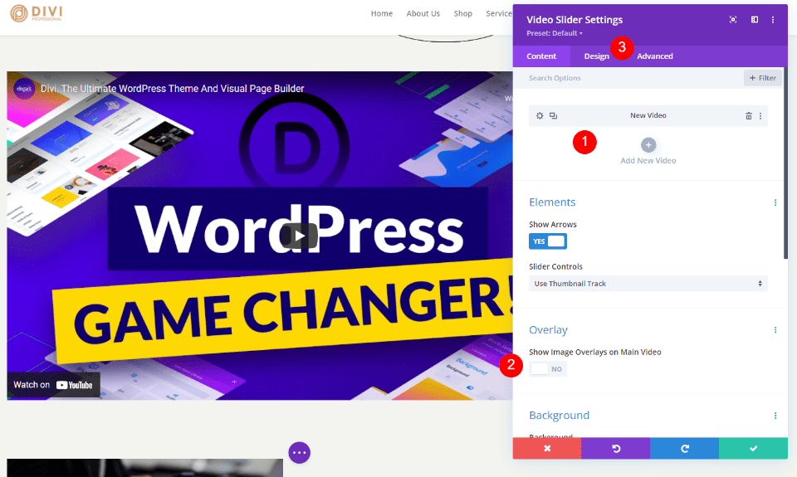Collapse the Overlay section header
Image resolution: width=797 pixels, height=477 pixels.
[x=548, y=330]
